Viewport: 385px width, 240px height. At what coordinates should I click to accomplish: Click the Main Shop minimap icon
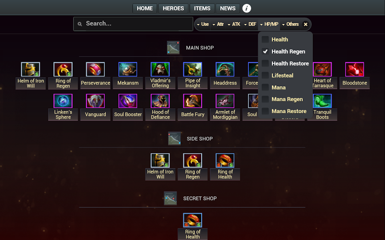[x=173, y=48]
